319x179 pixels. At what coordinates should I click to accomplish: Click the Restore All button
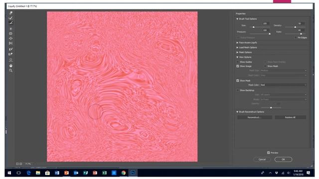point(290,117)
